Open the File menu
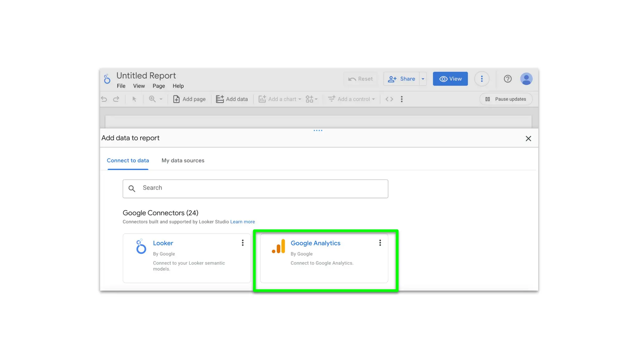Viewport: 638px width, 359px height. [121, 86]
